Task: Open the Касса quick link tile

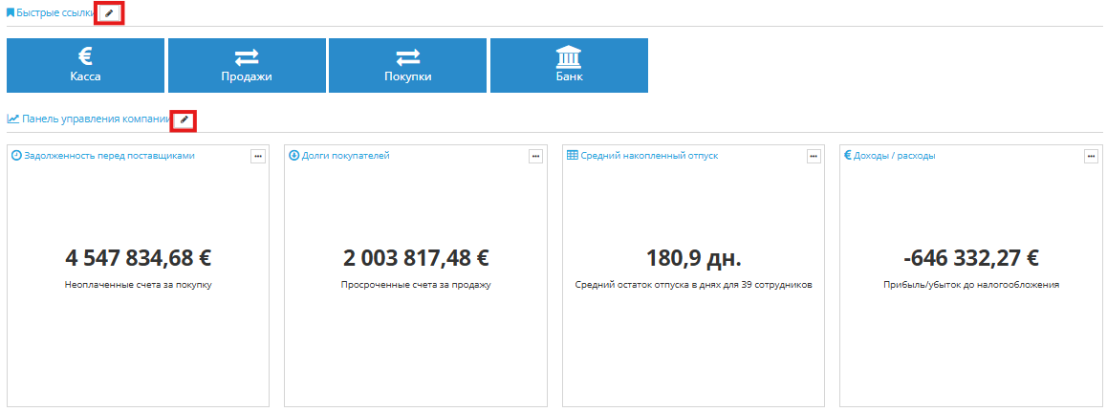Action: [85, 65]
